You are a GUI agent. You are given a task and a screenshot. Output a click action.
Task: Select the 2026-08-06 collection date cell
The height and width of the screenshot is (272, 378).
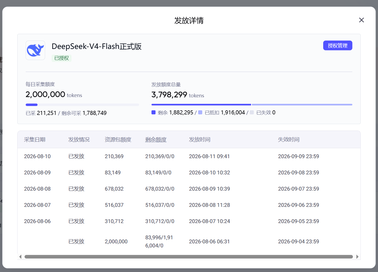pyautogui.click(x=37, y=221)
